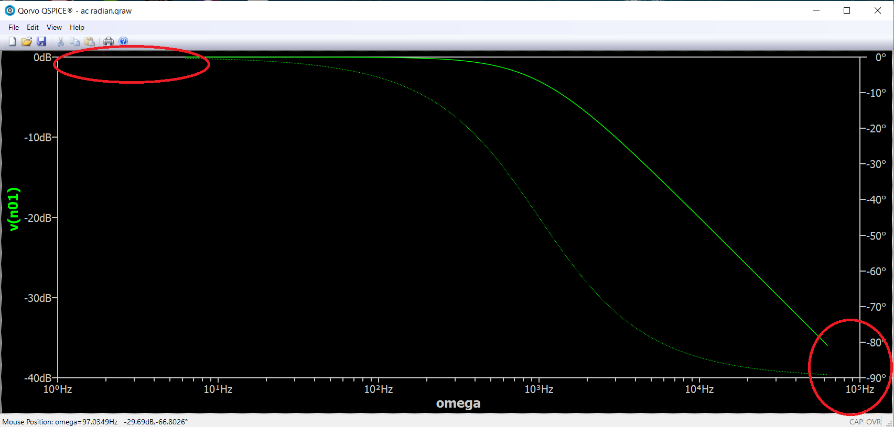Save using the floppy disk icon
The image size is (894, 427).
42,41
